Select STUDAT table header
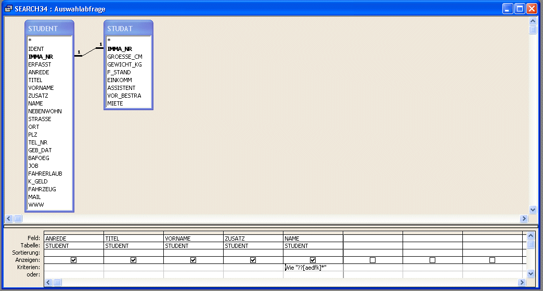543x291 pixels. pos(128,29)
